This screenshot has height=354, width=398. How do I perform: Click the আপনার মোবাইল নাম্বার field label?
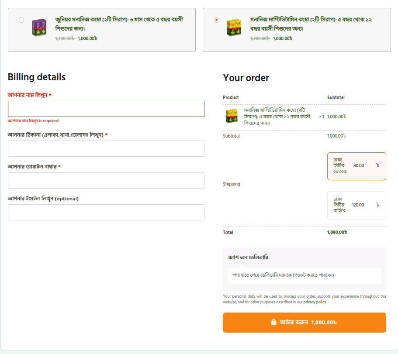pos(32,167)
